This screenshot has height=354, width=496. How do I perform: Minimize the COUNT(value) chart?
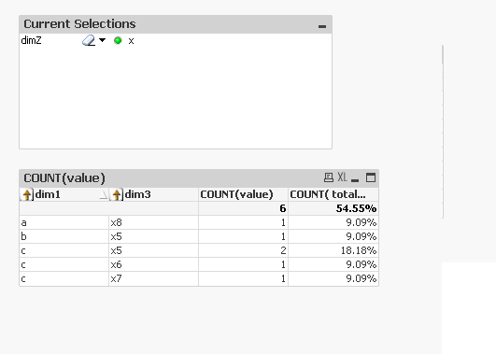(355, 180)
